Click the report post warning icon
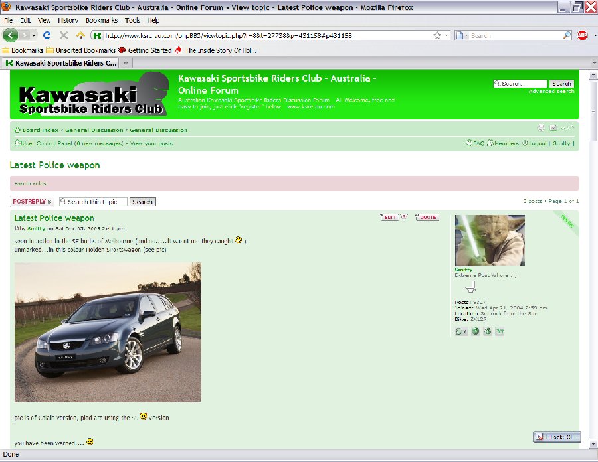598x462 pixels. pos(404,217)
